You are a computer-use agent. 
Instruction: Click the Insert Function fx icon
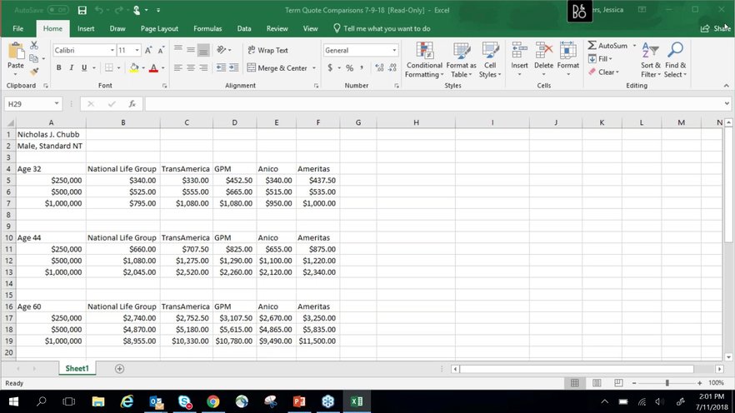[x=132, y=104]
